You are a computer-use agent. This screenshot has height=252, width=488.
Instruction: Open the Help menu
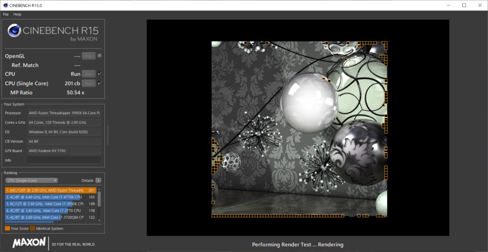(17, 14)
